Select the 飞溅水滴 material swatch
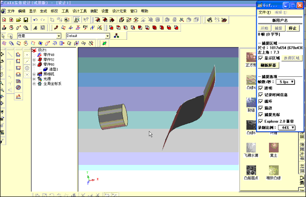 [x=251, y=148]
